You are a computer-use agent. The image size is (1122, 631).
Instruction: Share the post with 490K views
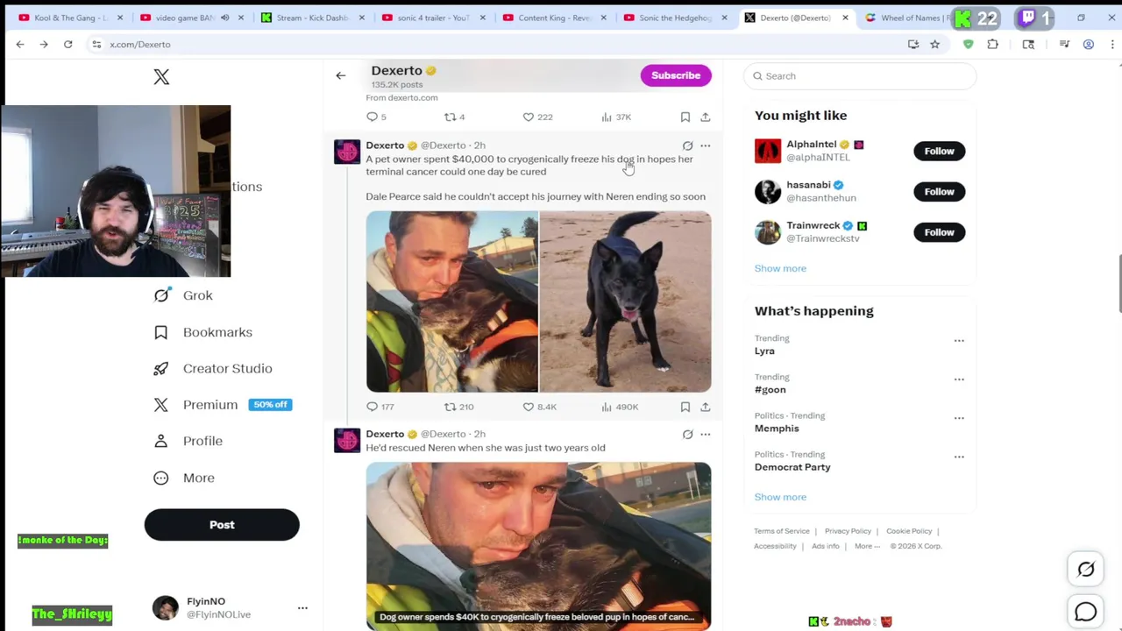click(706, 407)
